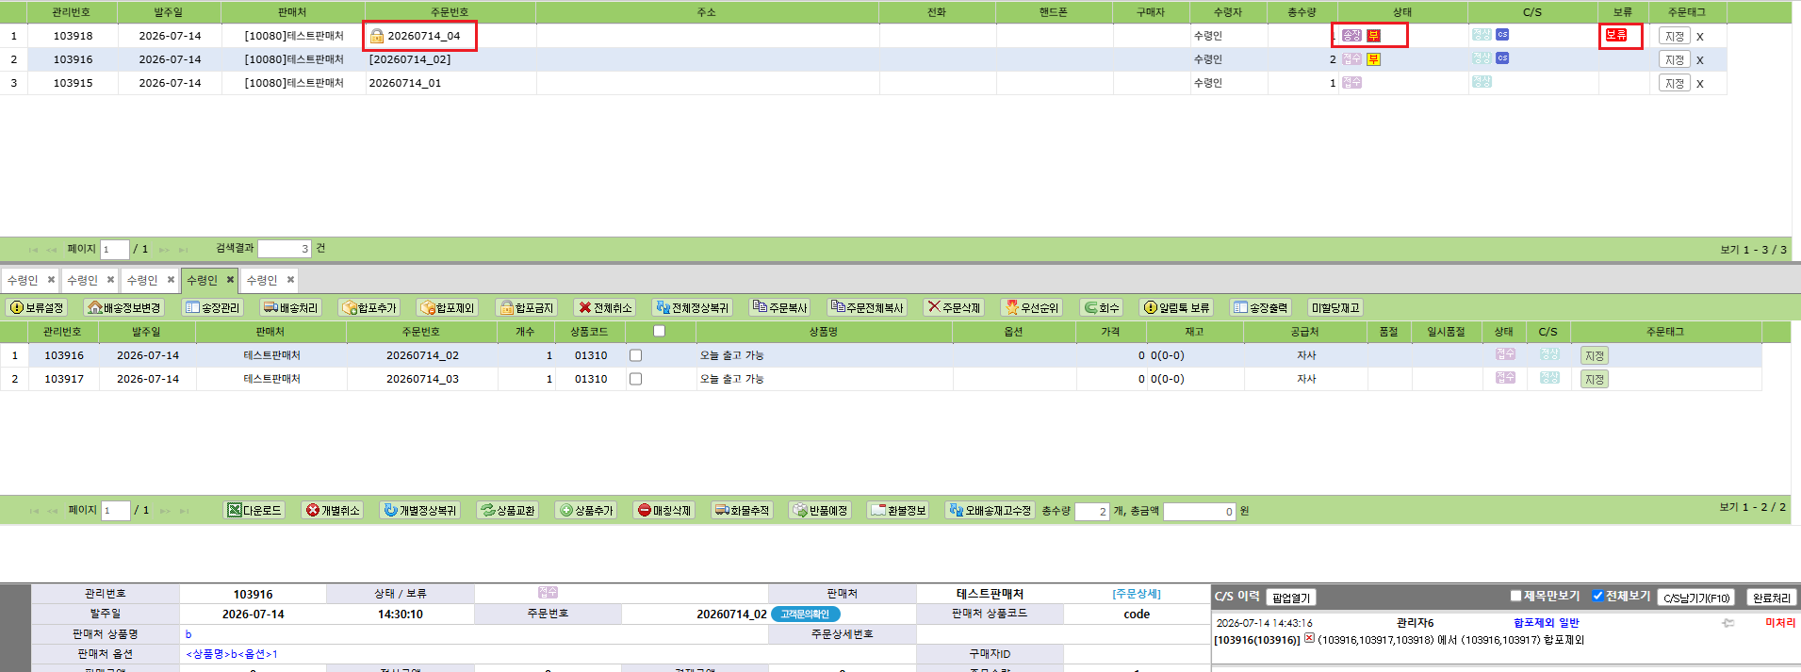Image resolution: width=1801 pixels, height=672 pixels.
Task: Close the fifth 수령인 tab
Action: click(x=290, y=280)
